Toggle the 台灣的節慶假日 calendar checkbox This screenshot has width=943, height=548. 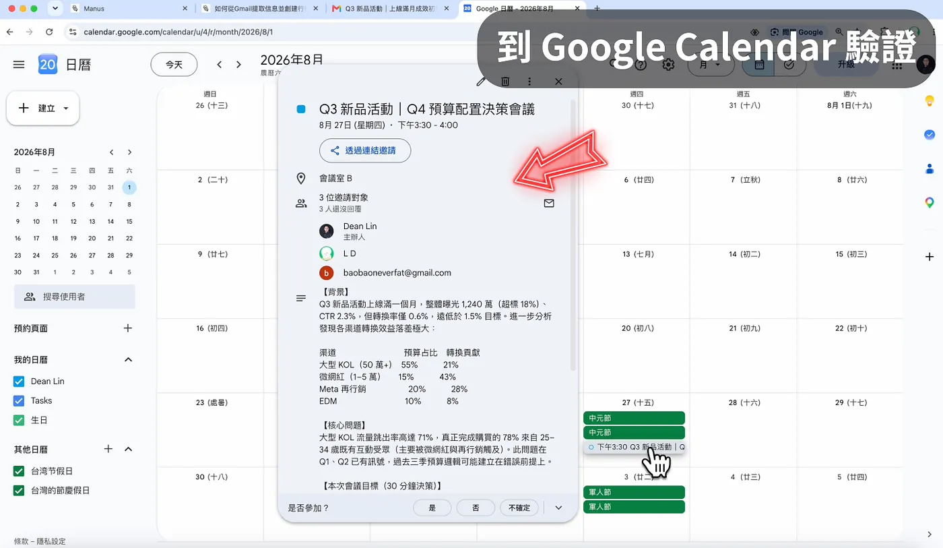click(19, 491)
